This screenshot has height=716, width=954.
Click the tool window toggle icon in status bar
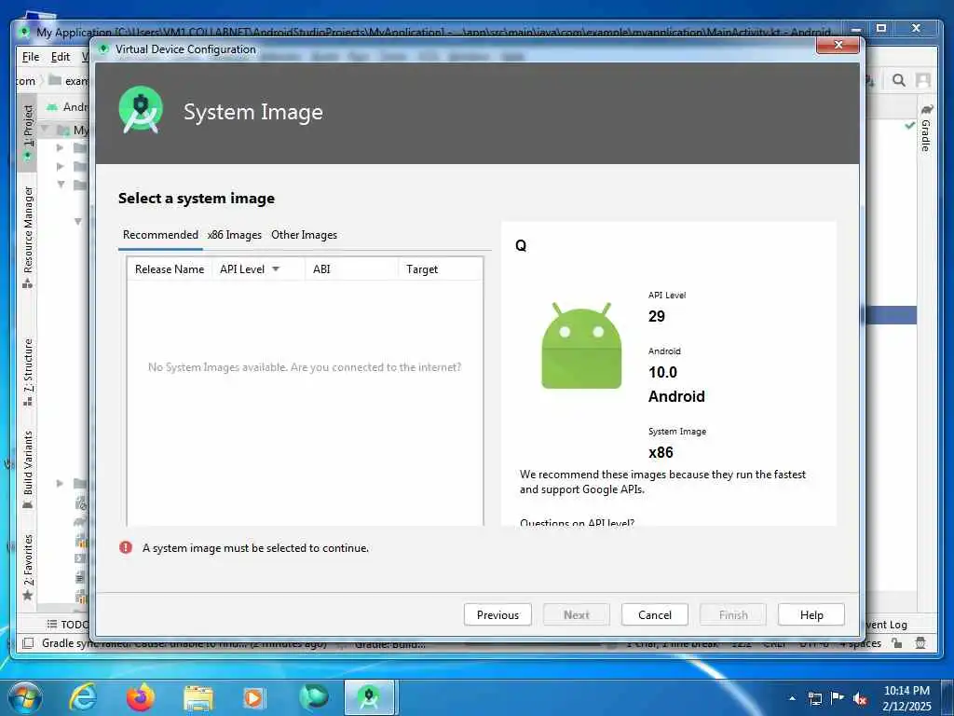[28, 643]
